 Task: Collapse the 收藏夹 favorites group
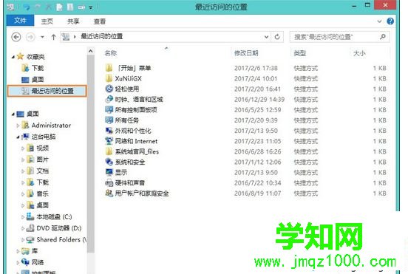[x=13, y=57]
